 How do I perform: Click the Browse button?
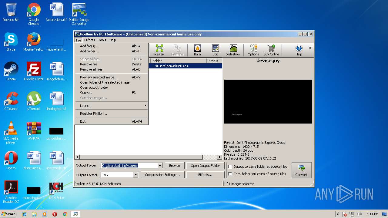174,166
